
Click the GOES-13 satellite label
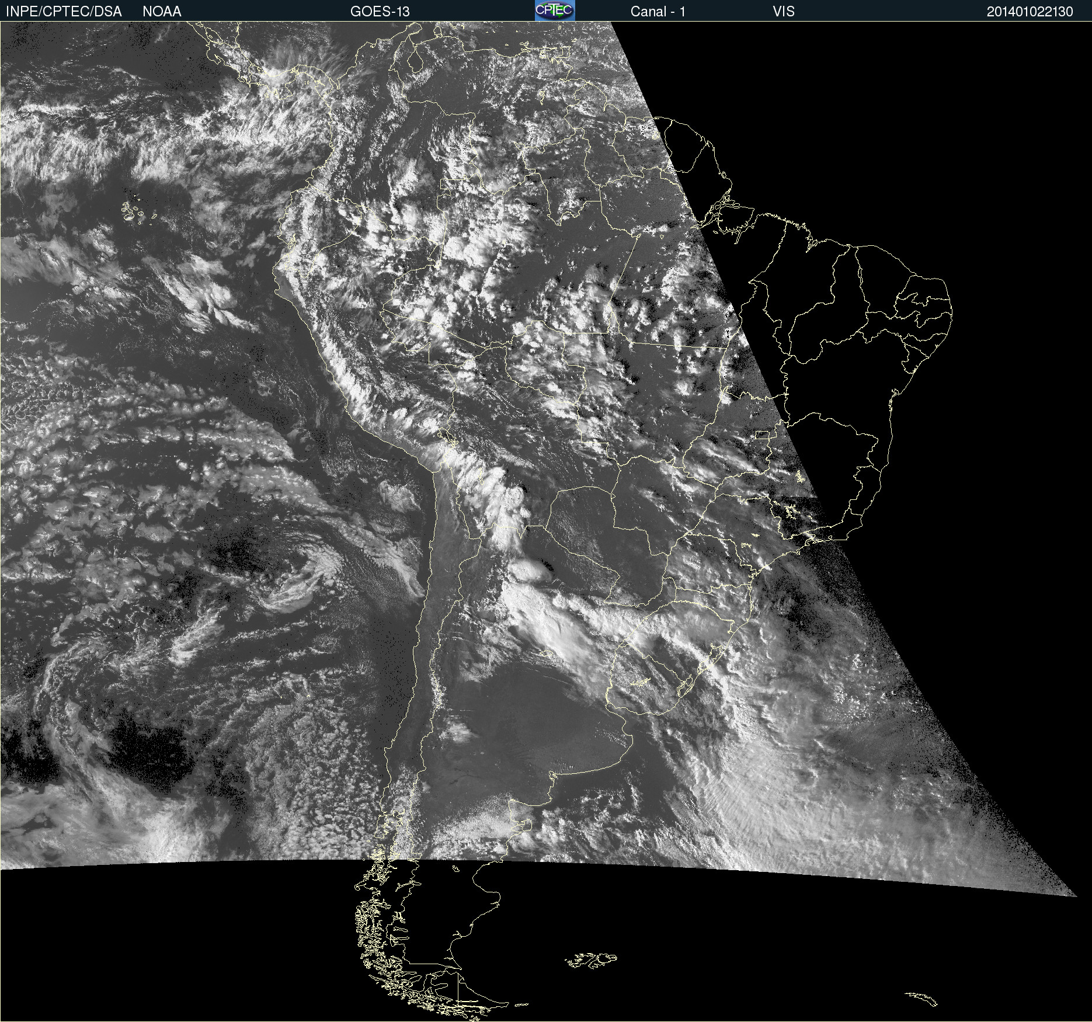point(380,11)
